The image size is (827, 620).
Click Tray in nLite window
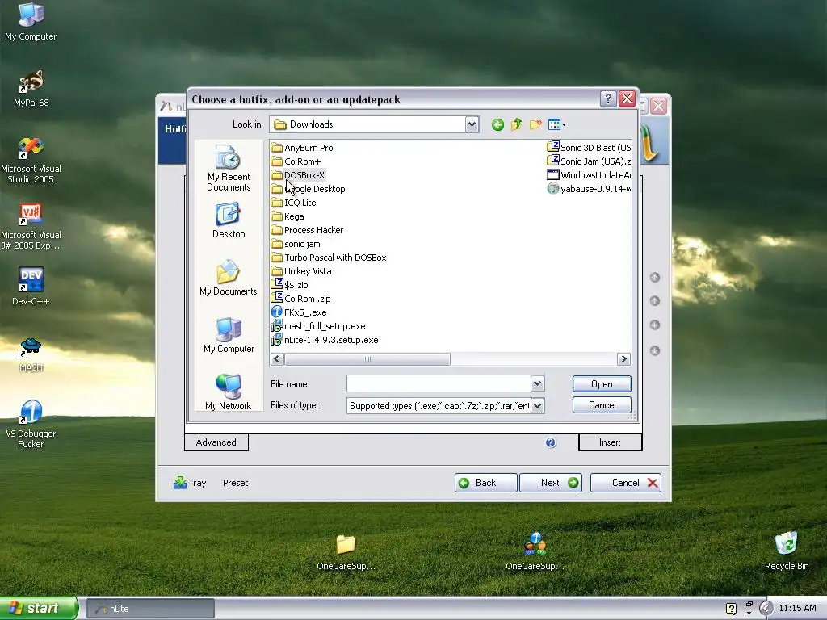[x=190, y=483]
